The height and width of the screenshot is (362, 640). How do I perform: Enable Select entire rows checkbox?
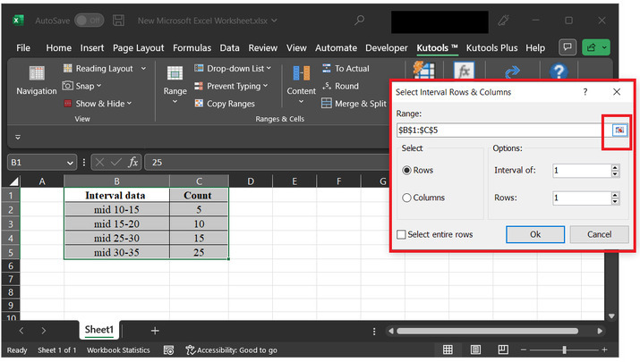401,234
